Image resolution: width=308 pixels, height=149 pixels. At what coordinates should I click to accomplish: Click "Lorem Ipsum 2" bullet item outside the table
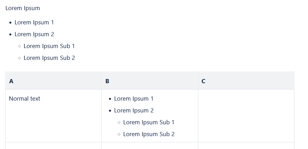(34, 34)
